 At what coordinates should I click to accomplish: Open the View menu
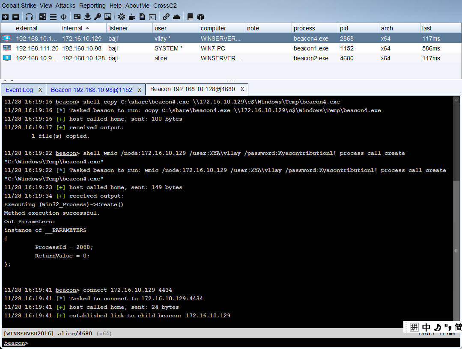tap(46, 6)
